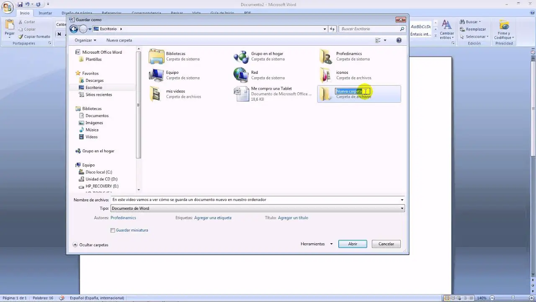The image size is (536, 302).
Task: Open the Inicio ribbon tab
Action: pos(25,13)
